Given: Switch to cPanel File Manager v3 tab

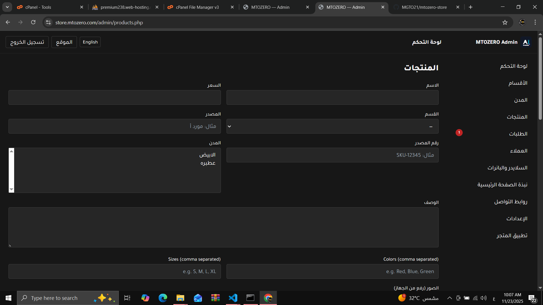Looking at the screenshot, I should [197, 7].
